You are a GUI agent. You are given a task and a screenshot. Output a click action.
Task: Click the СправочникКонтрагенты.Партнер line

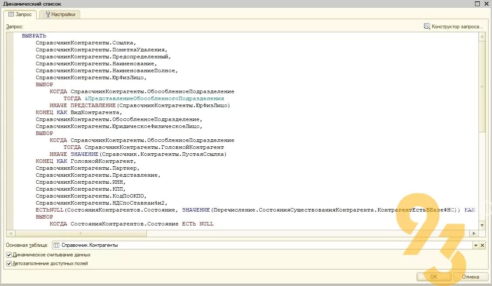[88, 168]
